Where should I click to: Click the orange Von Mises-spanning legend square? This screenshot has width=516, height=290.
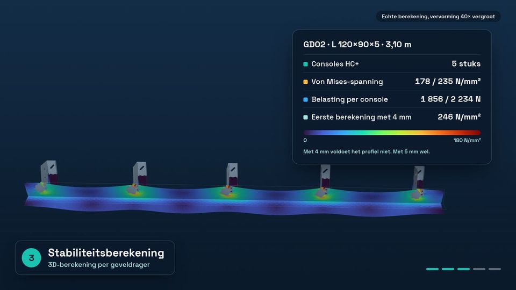[305, 82]
